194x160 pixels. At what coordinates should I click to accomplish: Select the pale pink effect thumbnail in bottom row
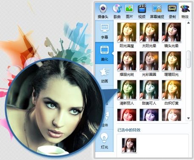172,115
